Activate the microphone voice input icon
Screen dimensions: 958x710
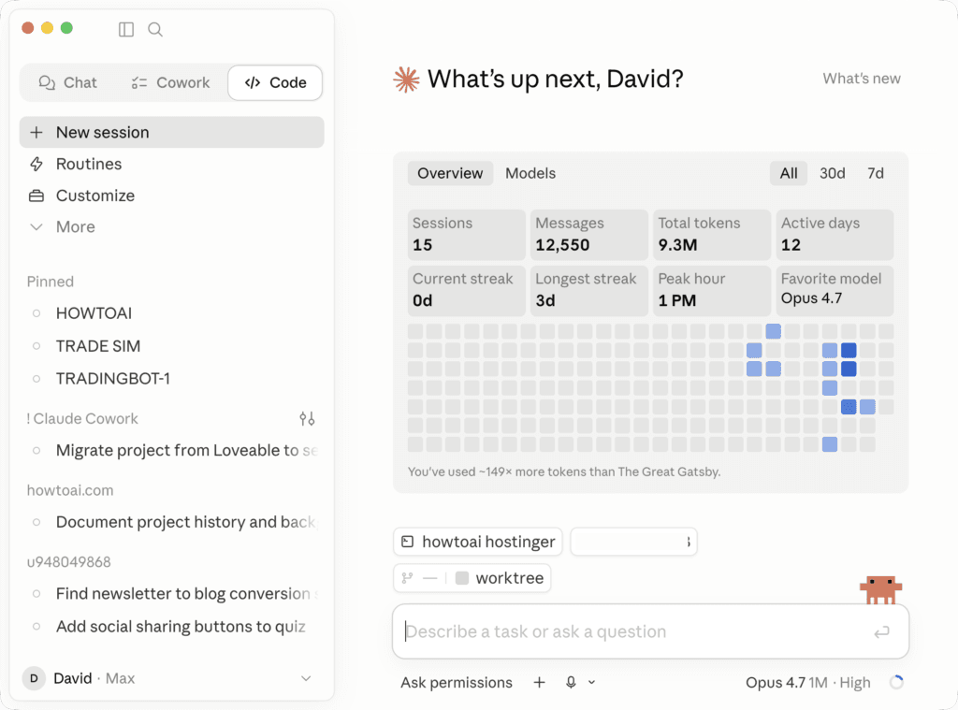pyautogui.click(x=571, y=683)
